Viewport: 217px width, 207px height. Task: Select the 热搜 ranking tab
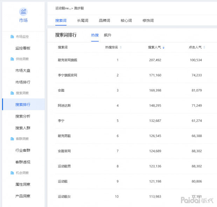click(95, 35)
